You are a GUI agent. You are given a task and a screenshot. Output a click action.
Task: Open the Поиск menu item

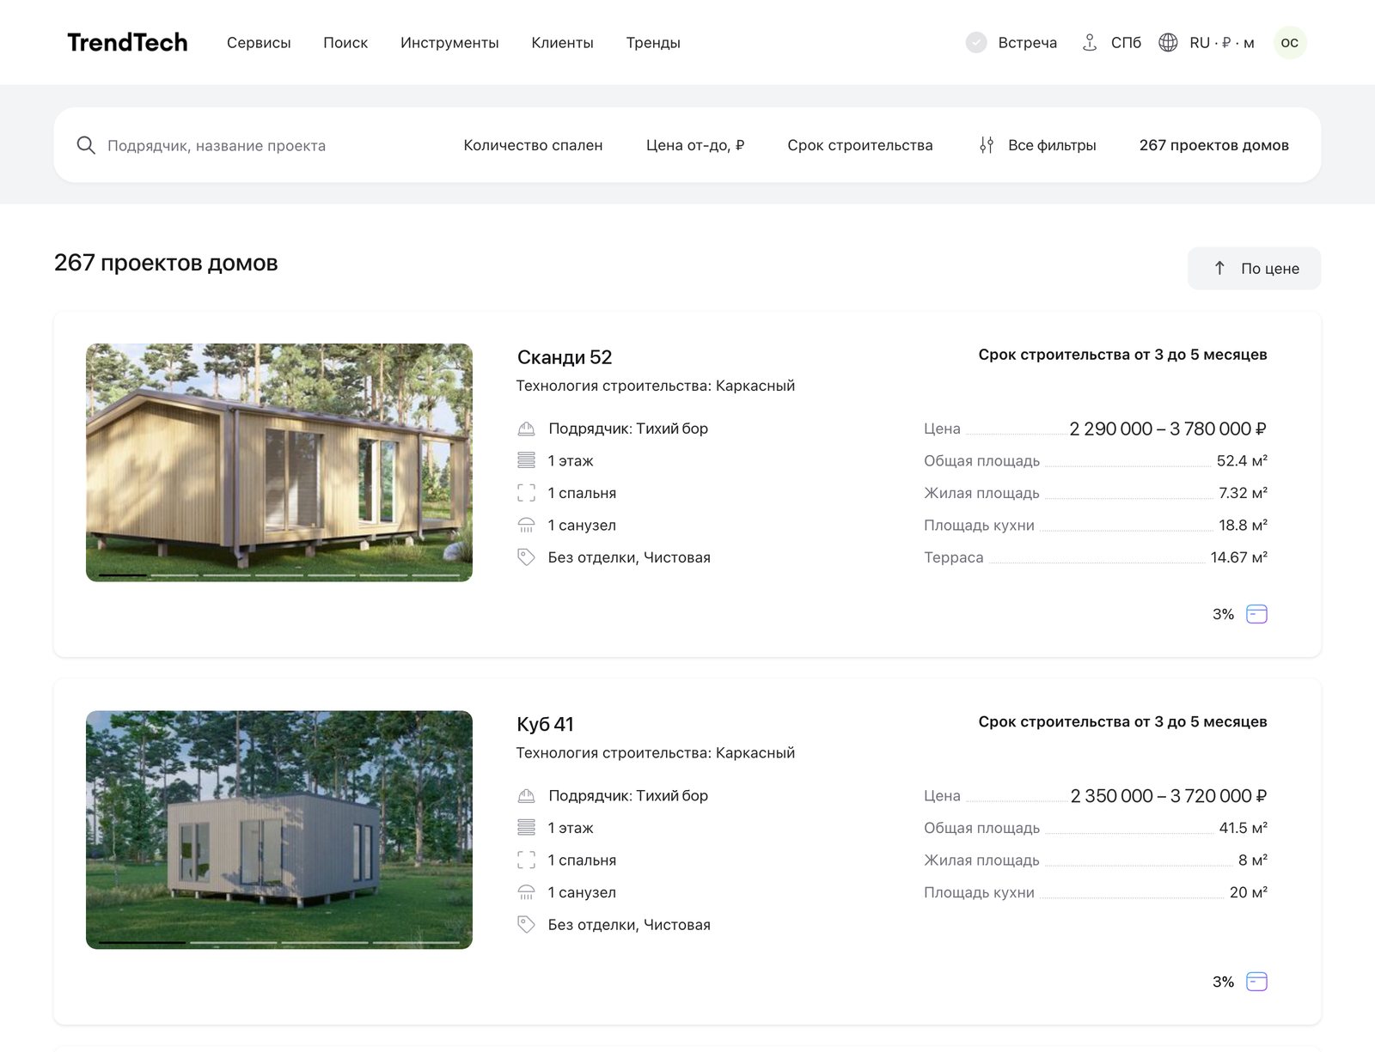345,43
